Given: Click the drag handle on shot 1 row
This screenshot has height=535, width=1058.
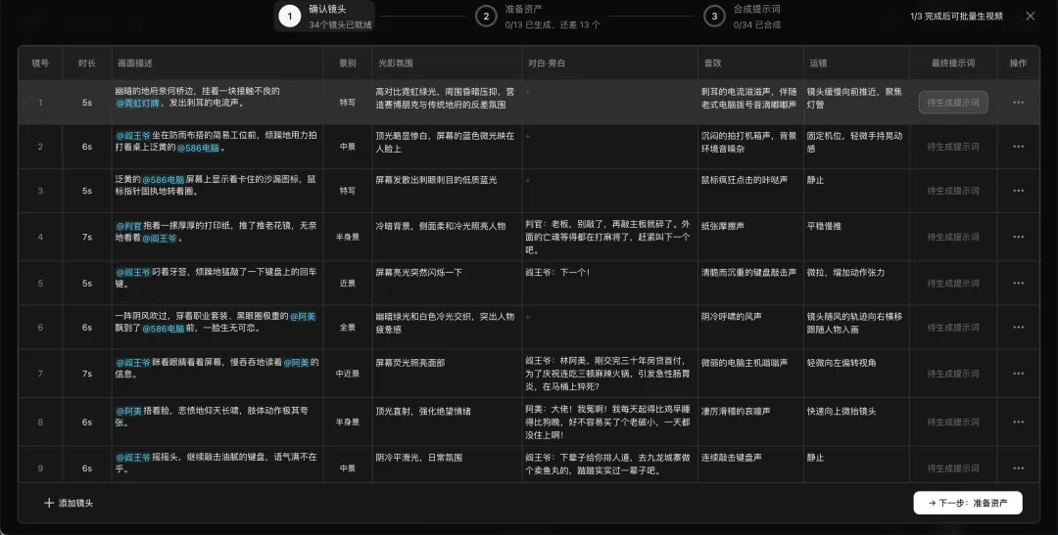Looking at the screenshot, I should click(x=24, y=103).
